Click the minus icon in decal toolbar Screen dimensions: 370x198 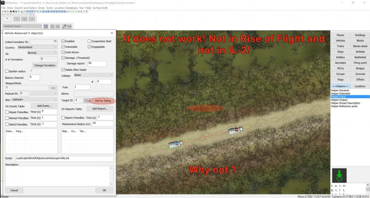click(58, 26)
